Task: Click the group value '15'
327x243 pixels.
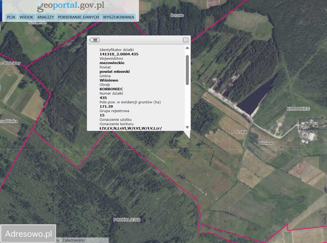Action: pyautogui.click(x=102, y=115)
